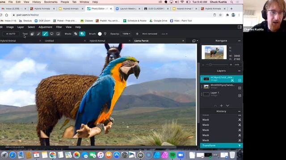Image resolution: width=286 pixels, height=160 pixels.
Task: Toggle visibility of the KhnVEDFtycqTwlob layer
Action: tap(240, 88)
